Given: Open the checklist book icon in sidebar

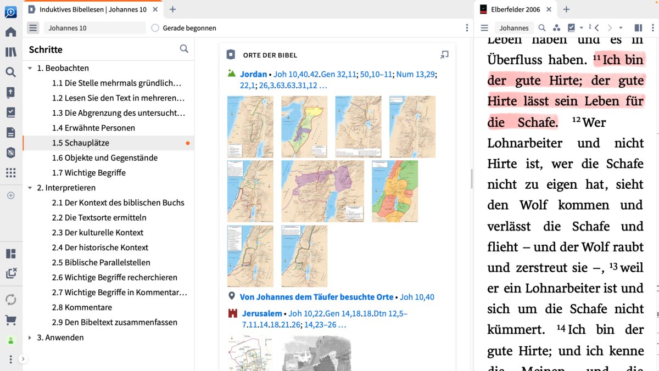Looking at the screenshot, I should tap(10, 112).
